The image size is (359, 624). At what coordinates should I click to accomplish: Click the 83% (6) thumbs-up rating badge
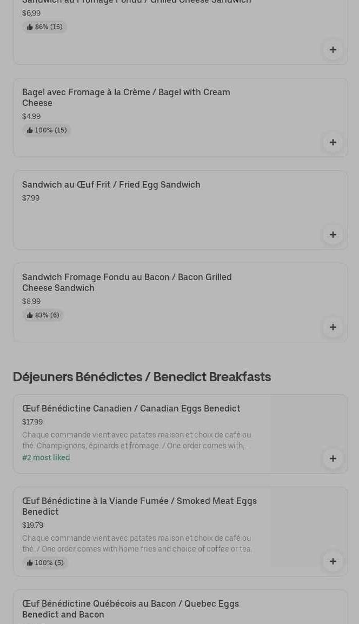pos(43,315)
